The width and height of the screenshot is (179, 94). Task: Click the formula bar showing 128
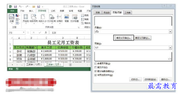[70, 33]
